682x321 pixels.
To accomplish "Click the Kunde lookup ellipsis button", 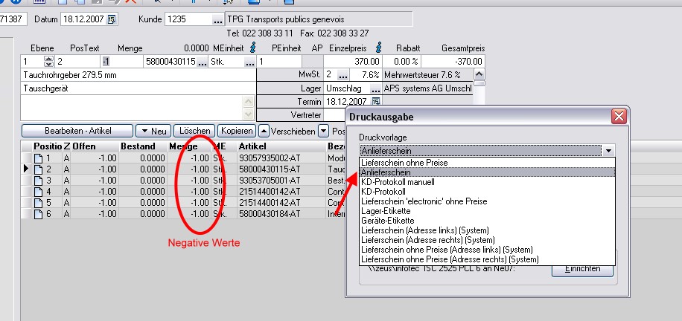I will tap(217, 19).
